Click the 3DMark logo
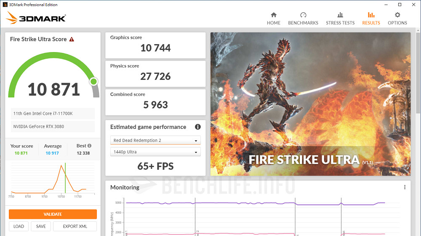 (36, 18)
